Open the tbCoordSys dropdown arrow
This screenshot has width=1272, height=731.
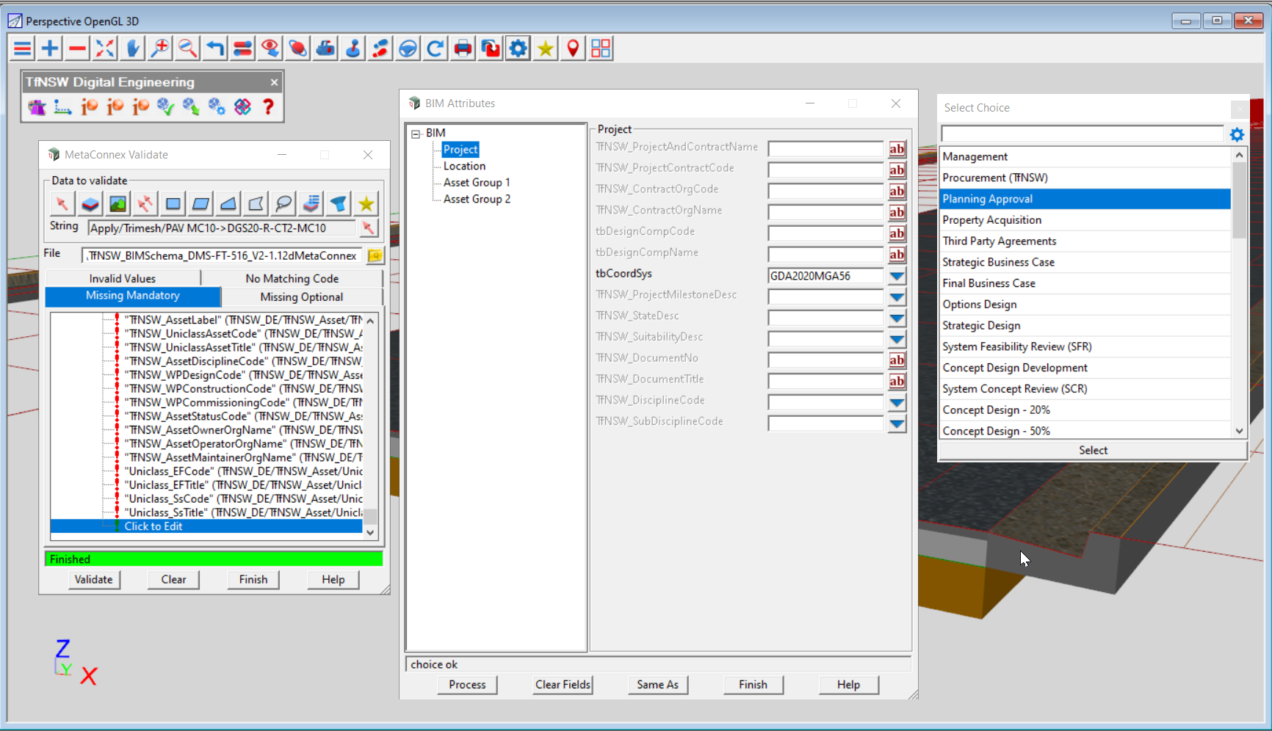point(897,276)
